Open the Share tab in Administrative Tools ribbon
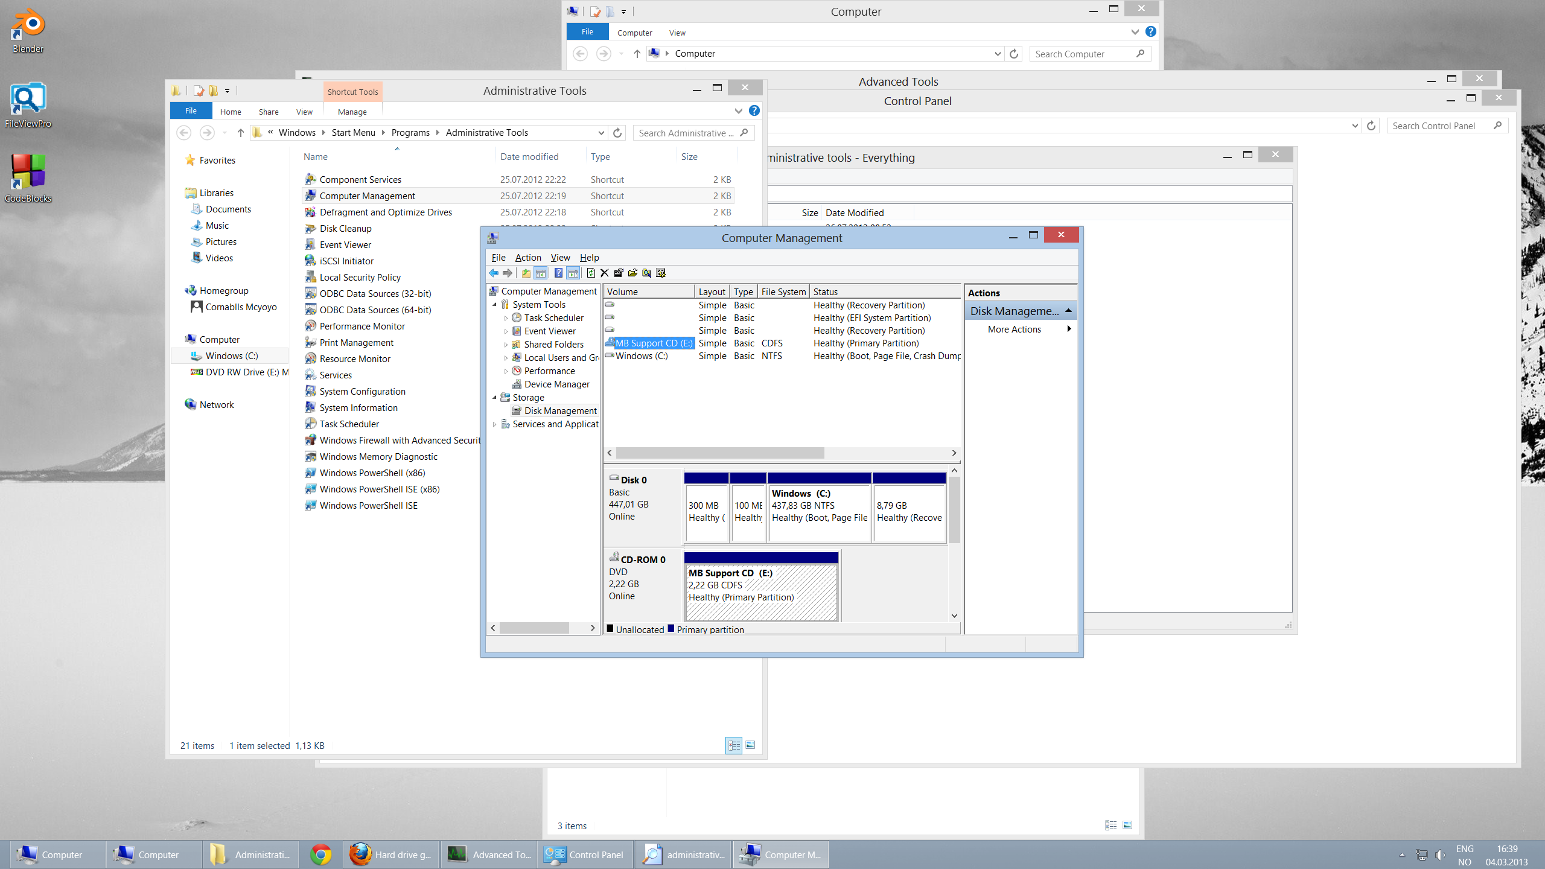 tap(269, 112)
